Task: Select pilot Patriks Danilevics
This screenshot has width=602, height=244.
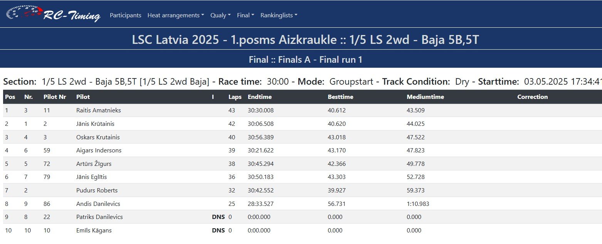Action: click(99, 217)
